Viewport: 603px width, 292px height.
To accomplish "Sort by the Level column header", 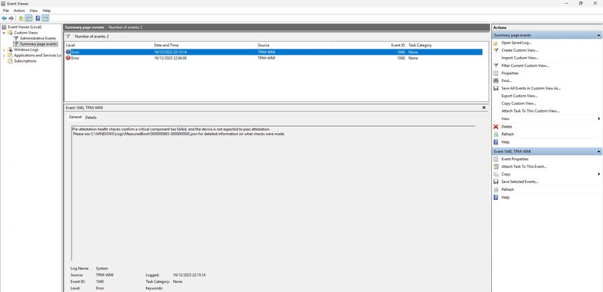I will point(109,46).
